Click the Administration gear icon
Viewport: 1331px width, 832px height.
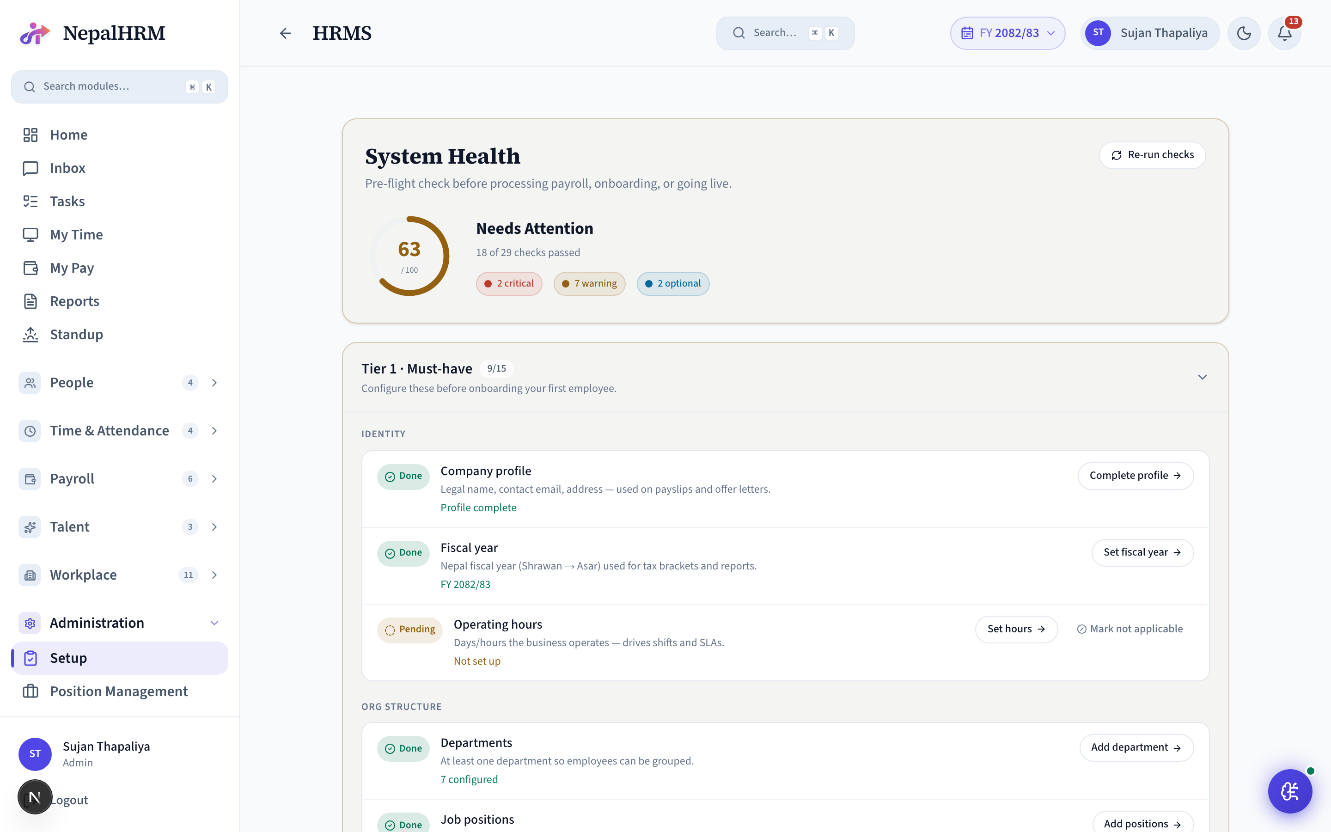point(30,623)
